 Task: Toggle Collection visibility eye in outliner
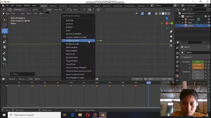[209, 16]
